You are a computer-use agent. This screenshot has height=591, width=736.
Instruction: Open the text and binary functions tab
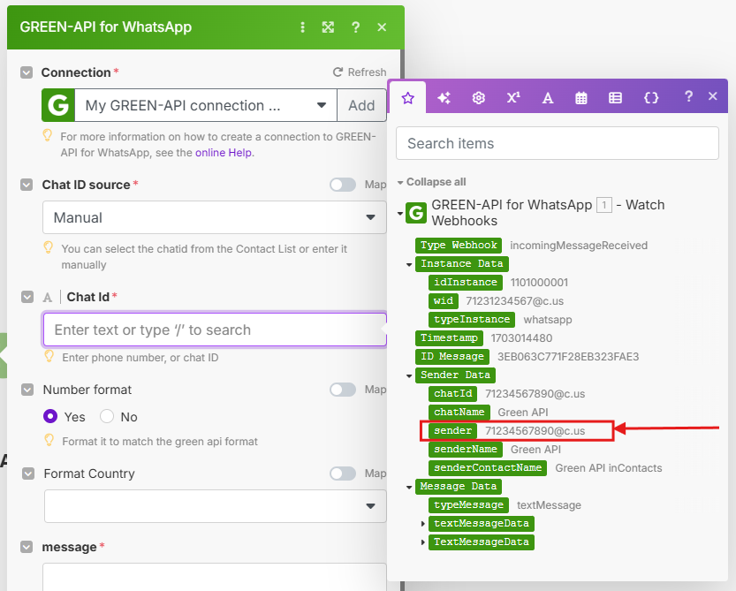[x=547, y=97]
